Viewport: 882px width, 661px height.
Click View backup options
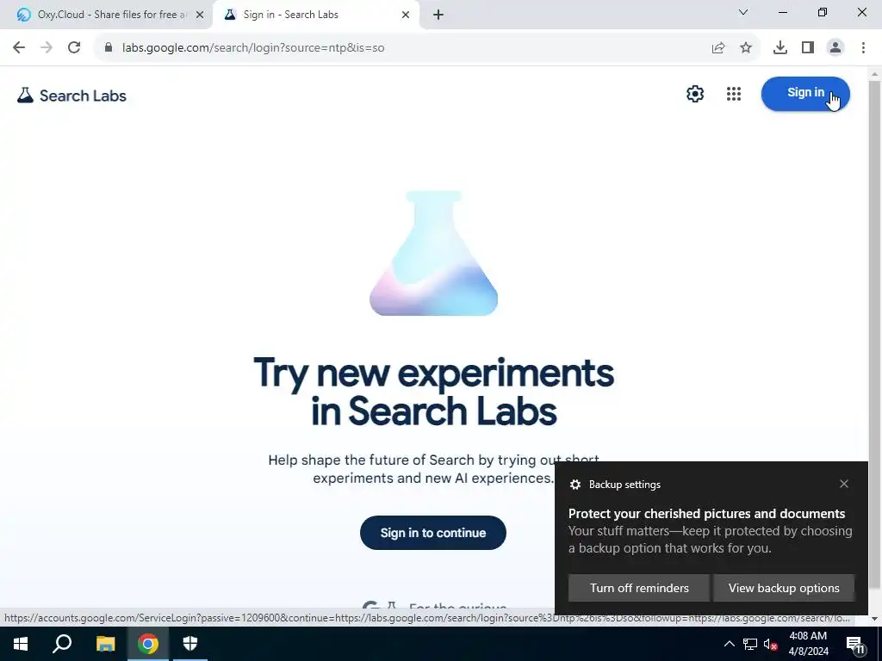click(x=784, y=588)
